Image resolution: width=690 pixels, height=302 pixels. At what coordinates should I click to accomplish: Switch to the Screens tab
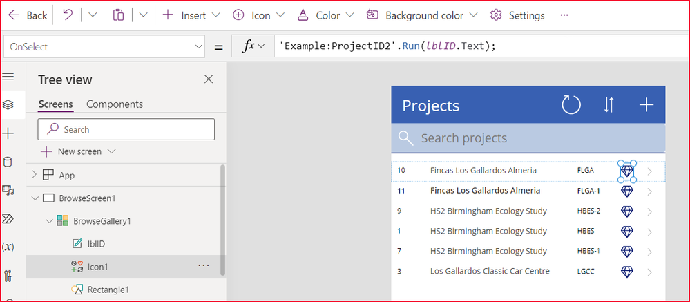(x=55, y=104)
